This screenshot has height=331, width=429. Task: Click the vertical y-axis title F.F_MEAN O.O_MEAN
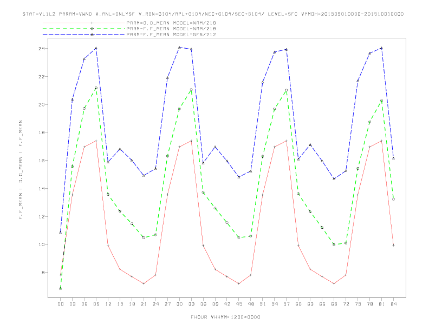pyautogui.click(x=21, y=170)
